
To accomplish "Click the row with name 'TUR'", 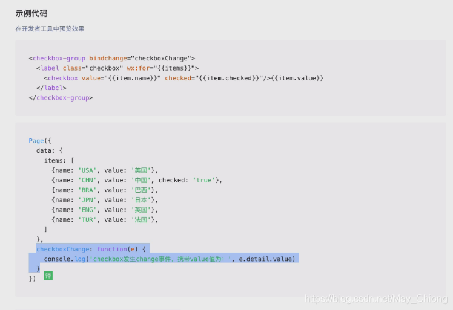I will pyautogui.click(x=105, y=219).
